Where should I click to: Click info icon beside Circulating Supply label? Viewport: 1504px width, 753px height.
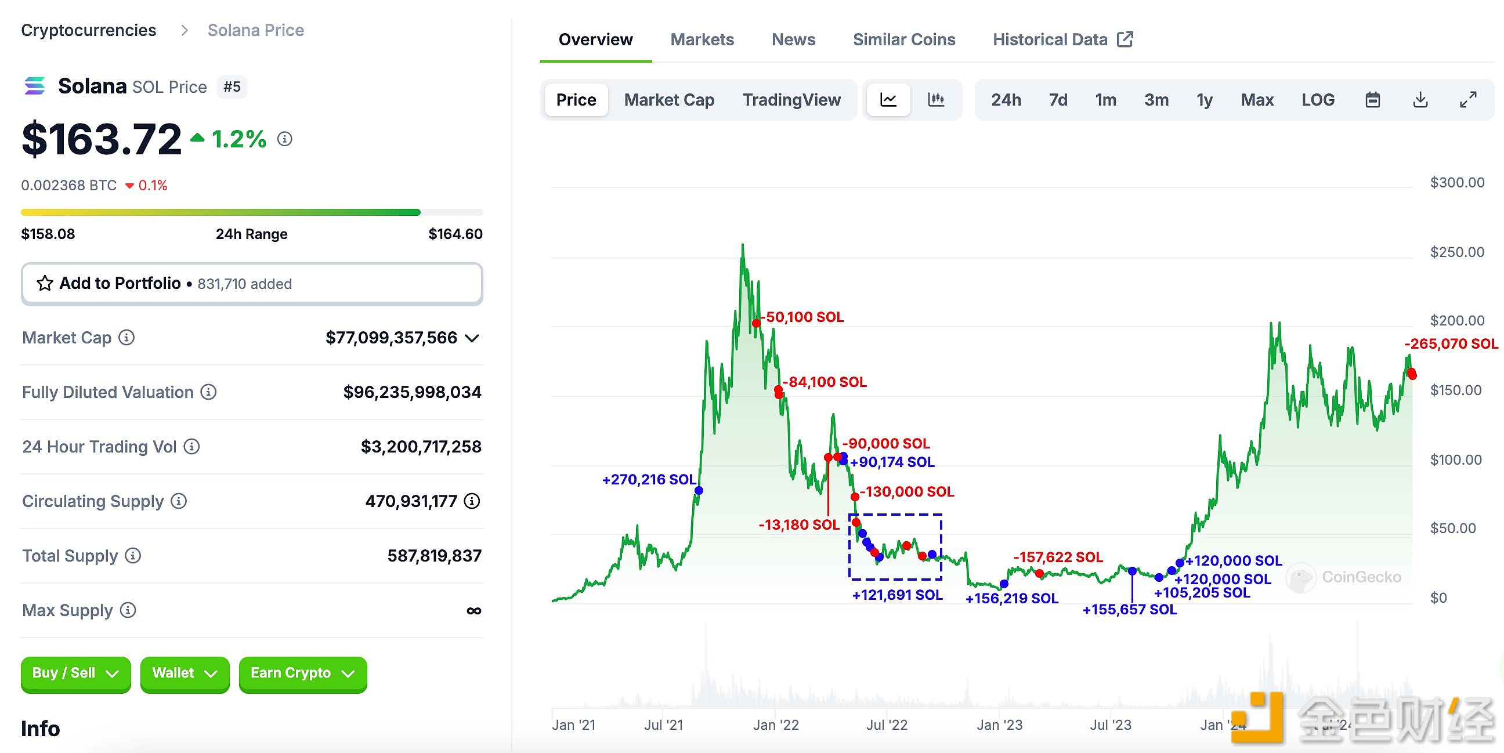pos(179,501)
